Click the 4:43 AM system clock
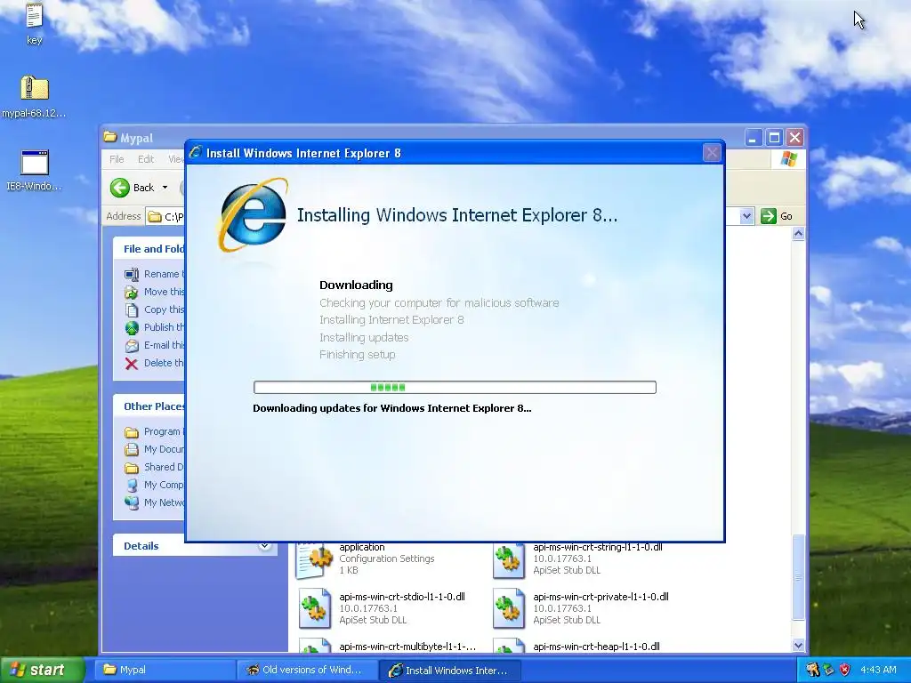Viewport: 911px width, 683px height. coord(878,670)
